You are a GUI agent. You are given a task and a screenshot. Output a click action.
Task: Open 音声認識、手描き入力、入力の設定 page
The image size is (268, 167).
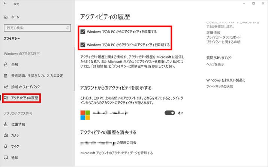pos(37,76)
